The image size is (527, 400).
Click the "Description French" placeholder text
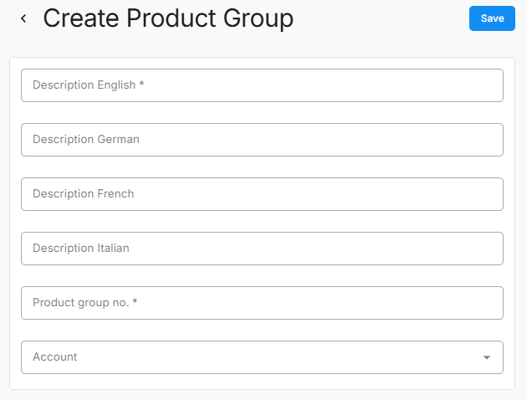coord(83,194)
